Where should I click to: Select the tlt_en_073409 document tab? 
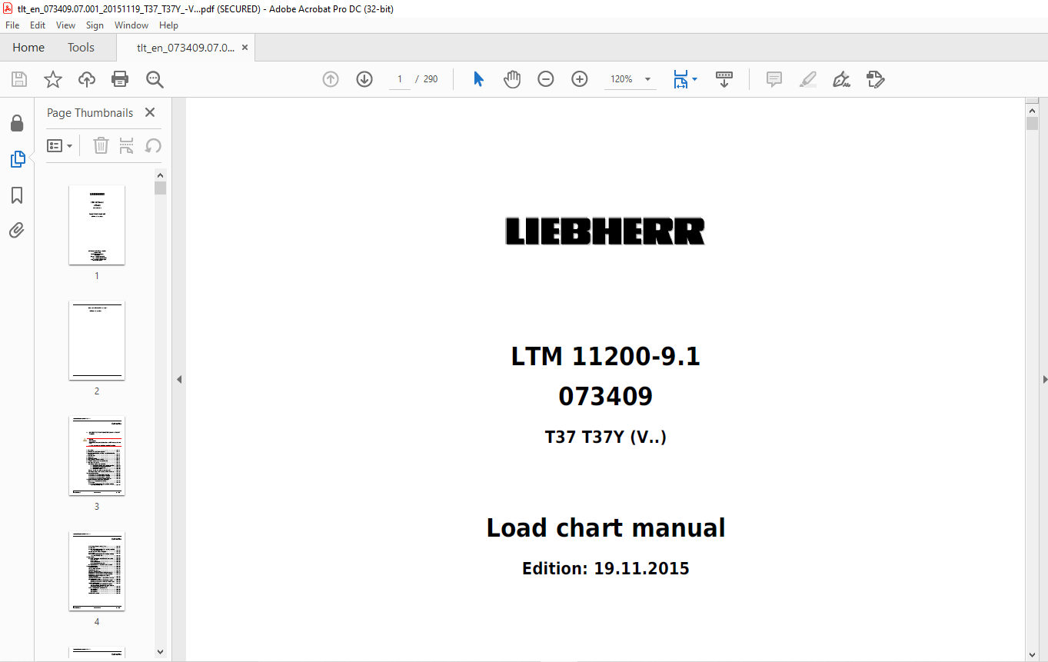(x=185, y=48)
